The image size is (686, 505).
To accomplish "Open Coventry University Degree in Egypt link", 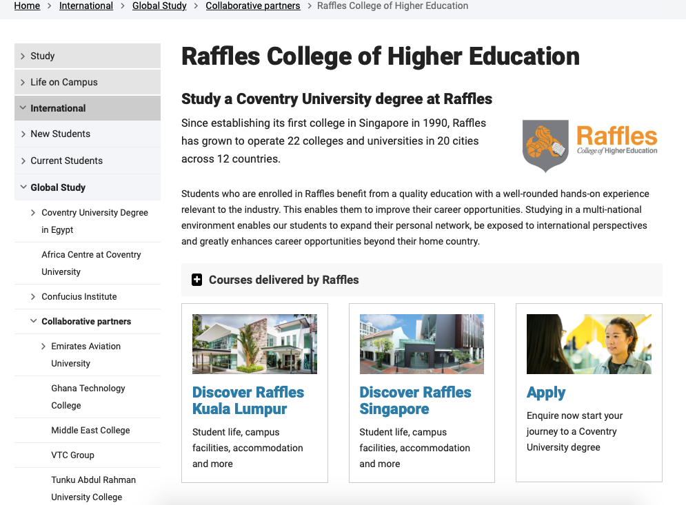I will 94,221.
